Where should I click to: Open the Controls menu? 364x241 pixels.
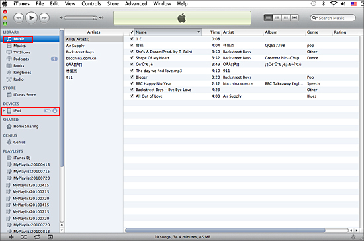(91, 3)
